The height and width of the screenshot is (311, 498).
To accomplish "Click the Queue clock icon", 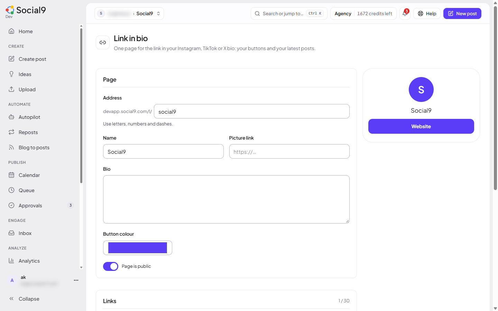I will 11,190.
